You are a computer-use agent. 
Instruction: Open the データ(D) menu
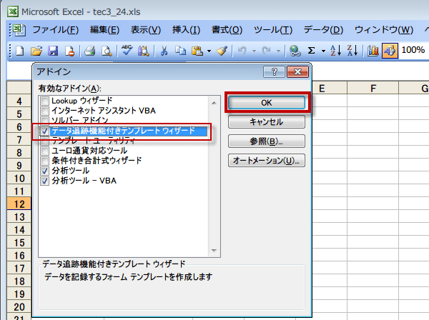point(323,30)
